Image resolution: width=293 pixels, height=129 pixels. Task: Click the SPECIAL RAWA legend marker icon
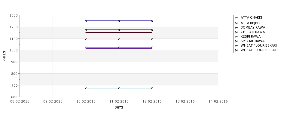click(x=237, y=41)
